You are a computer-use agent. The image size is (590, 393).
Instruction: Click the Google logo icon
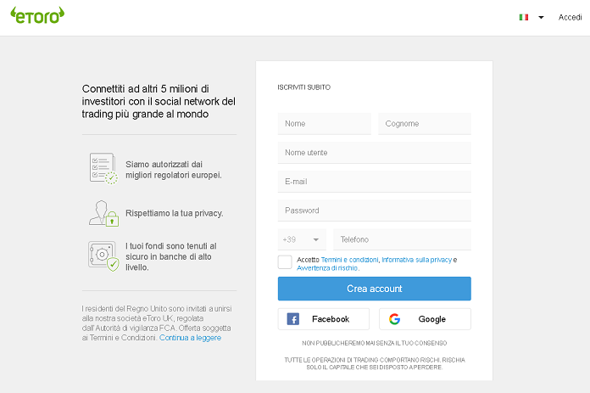point(394,319)
